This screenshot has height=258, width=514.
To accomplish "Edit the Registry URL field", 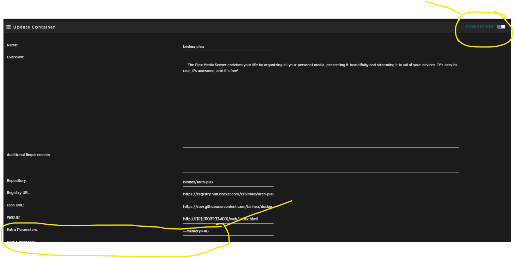I will click(228, 194).
